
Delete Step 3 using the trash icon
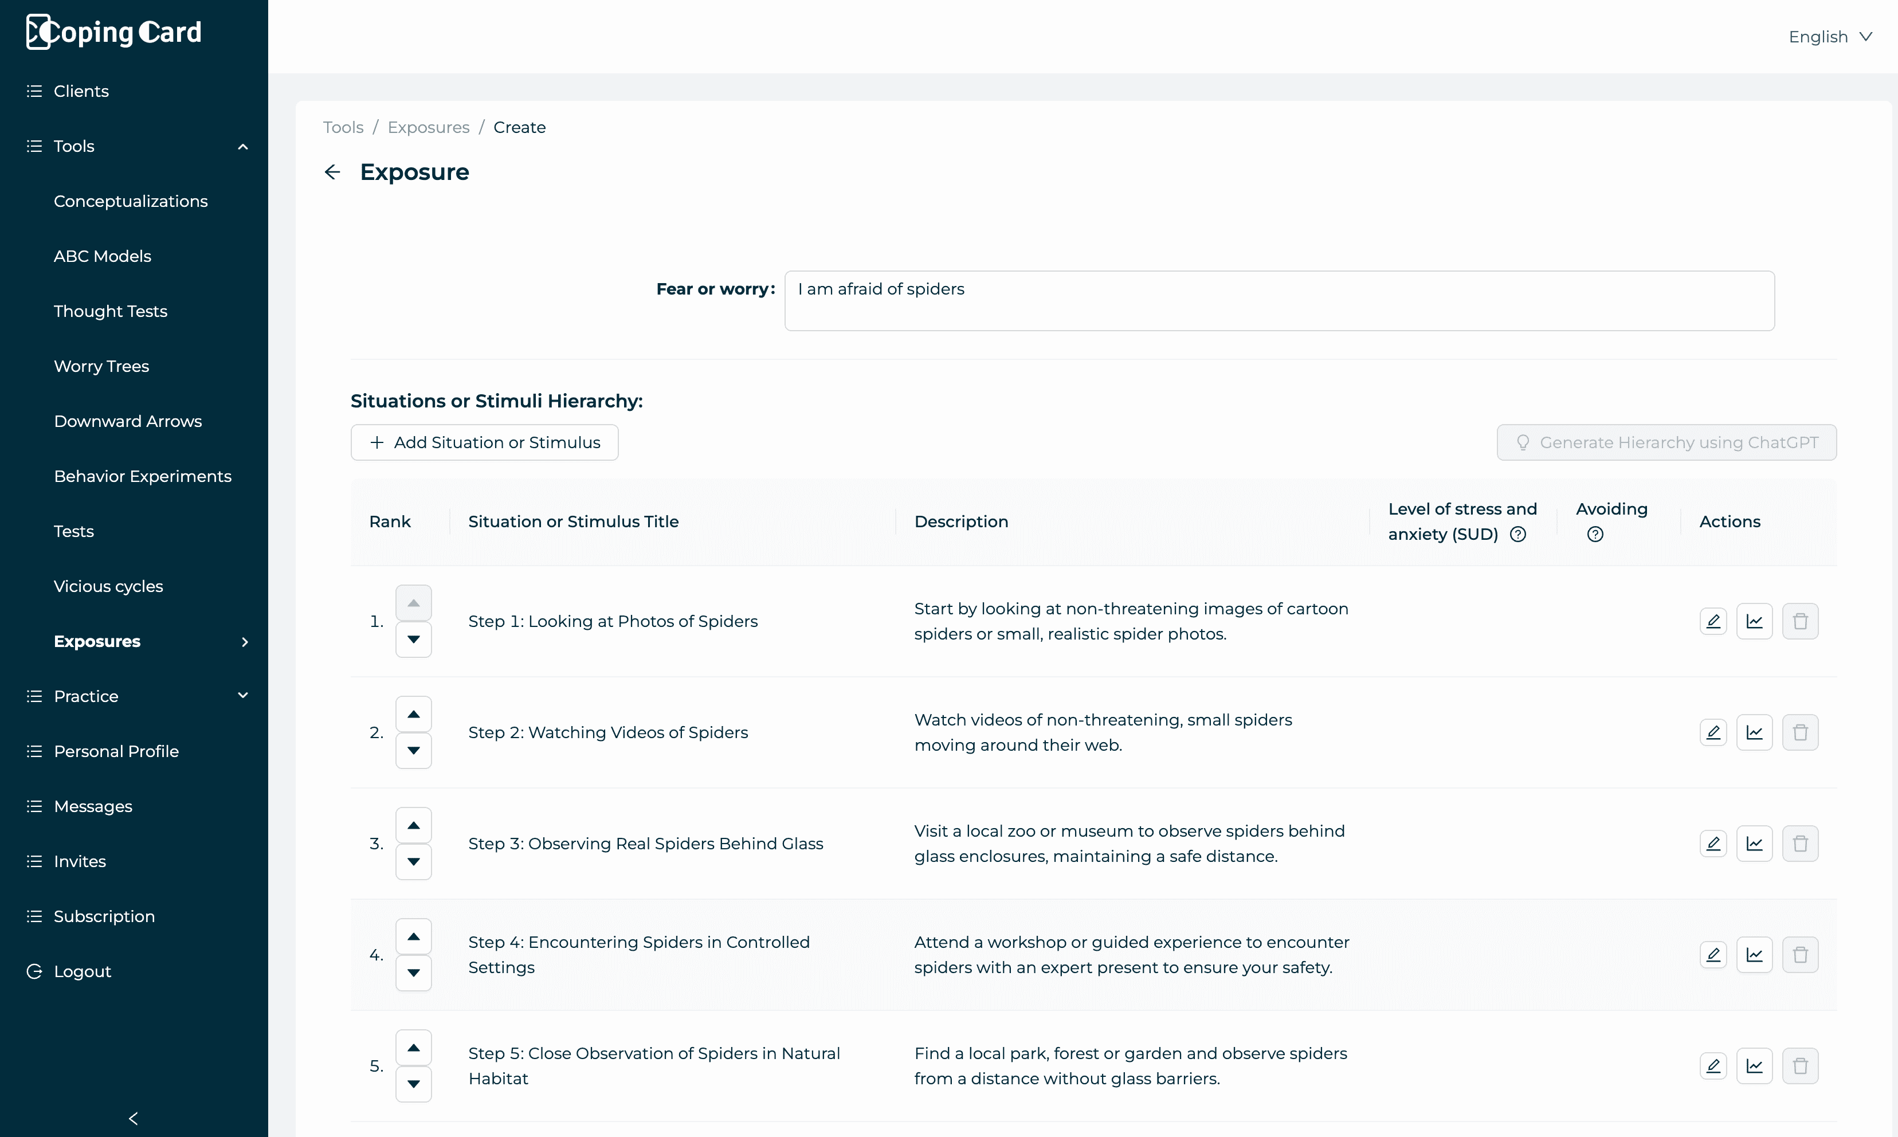(1800, 844)
